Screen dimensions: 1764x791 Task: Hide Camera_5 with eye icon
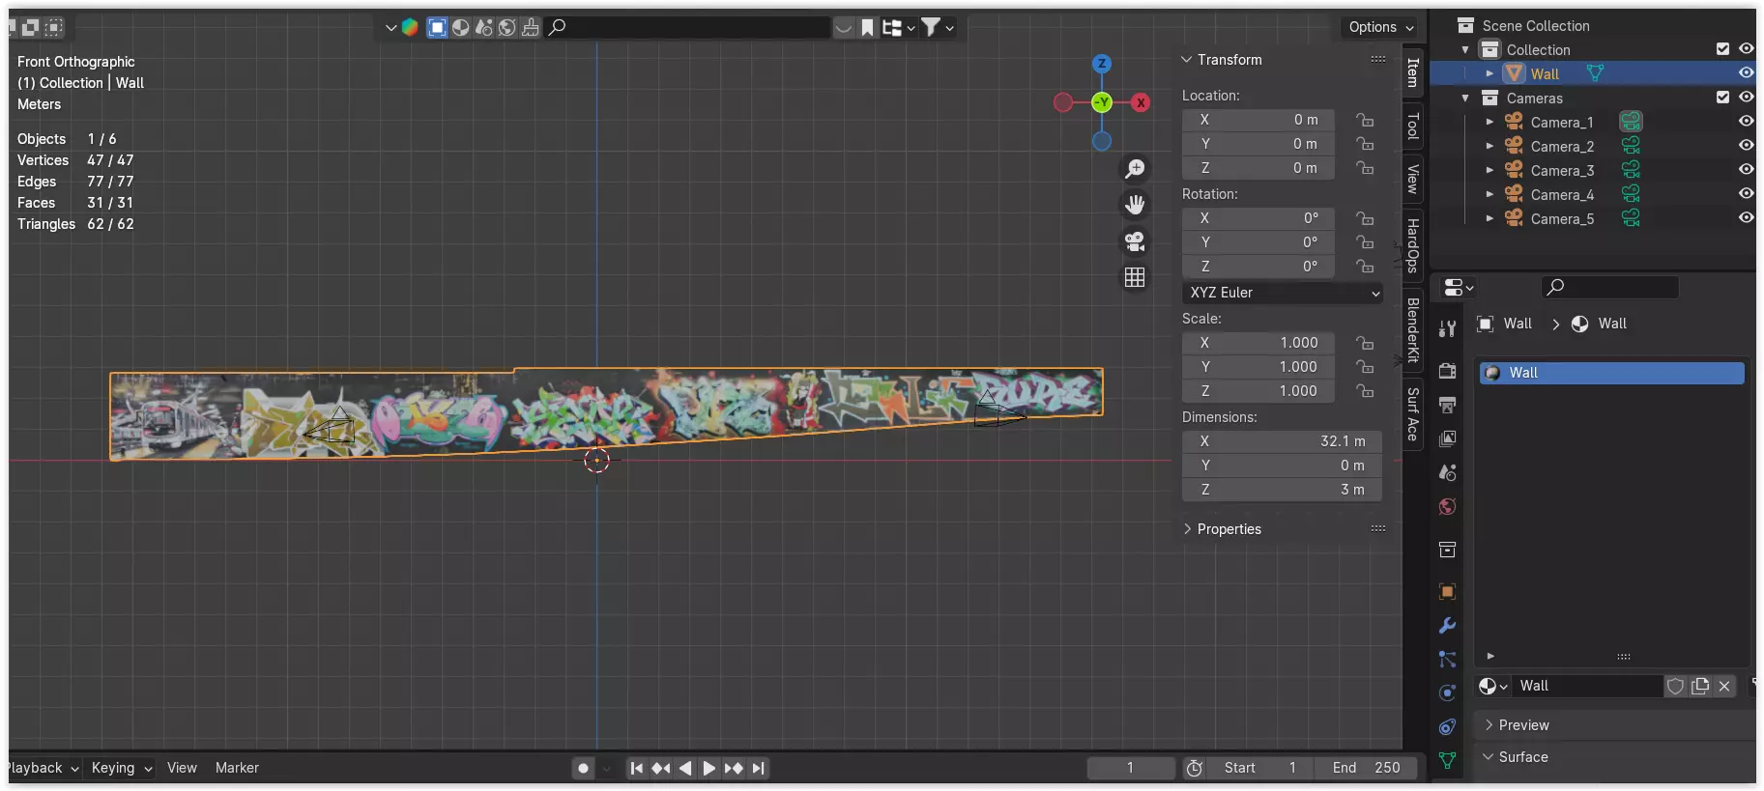(1746, 218)
